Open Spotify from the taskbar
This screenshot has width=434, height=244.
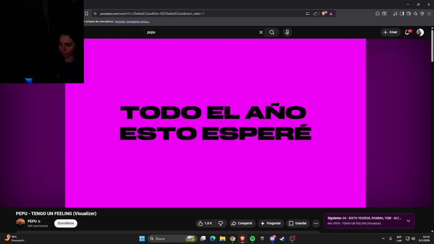(252, 239)
